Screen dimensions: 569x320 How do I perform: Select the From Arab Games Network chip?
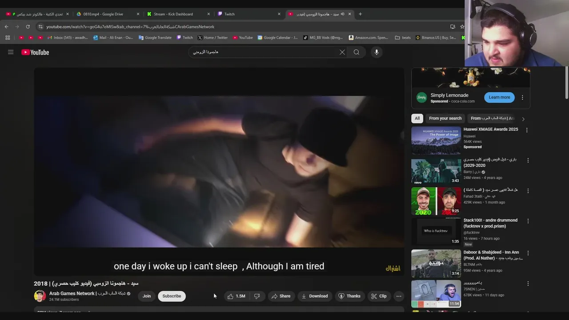pos(492,118)
